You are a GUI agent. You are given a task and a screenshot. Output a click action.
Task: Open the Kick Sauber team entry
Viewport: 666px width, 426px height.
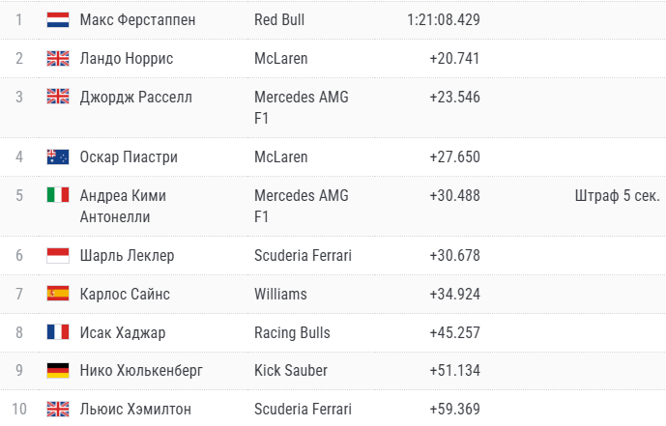291,370
